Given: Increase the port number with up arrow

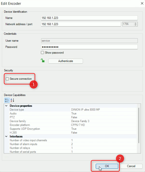Looking at the screenshot, I should [136, 23].
